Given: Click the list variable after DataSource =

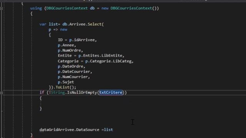Looking at the screenshot, I should tap(108, 130).
